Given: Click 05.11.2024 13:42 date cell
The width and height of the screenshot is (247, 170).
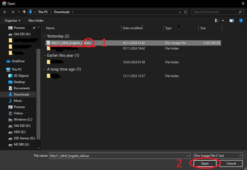Looking at the screenshot, I should (134, 43).
